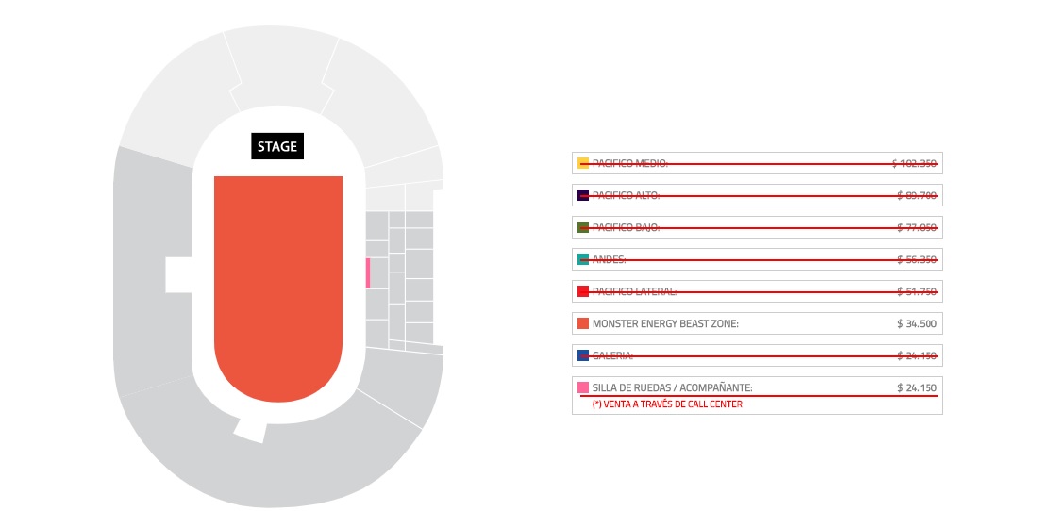Click the $ 34.500 price
The image size is (1037, 511).
click(917, 323)
